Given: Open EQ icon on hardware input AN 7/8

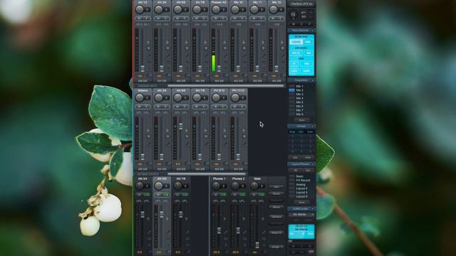Looking at the screenshot, I should (206, 61).
